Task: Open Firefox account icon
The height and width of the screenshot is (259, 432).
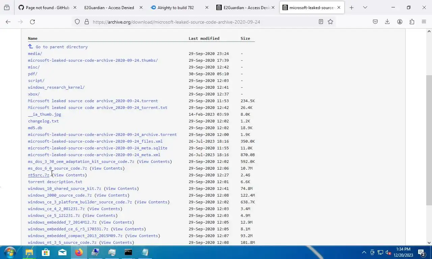Action: click(400, 22)
